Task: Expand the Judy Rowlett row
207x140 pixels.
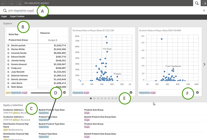Action: (8, 72)
